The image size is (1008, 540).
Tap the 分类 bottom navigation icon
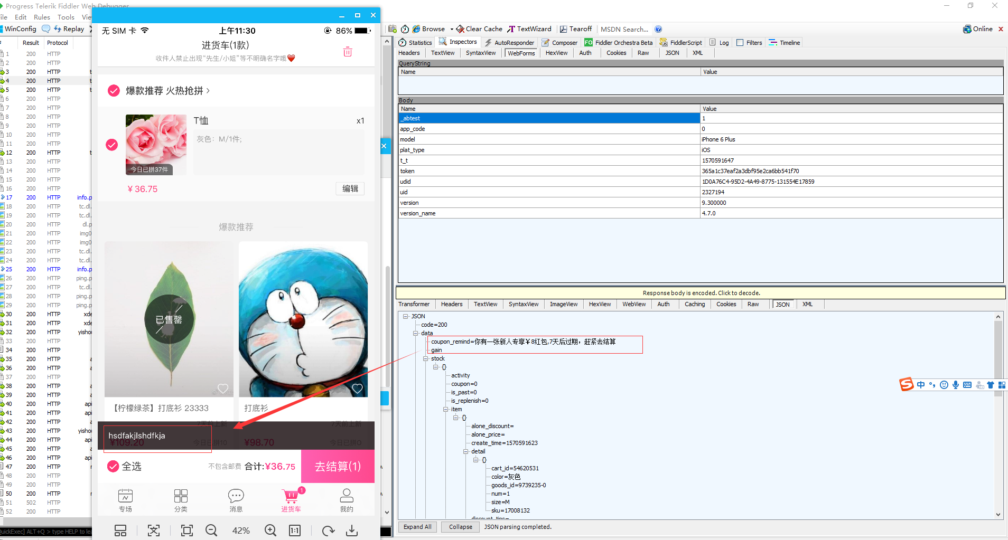181,500
